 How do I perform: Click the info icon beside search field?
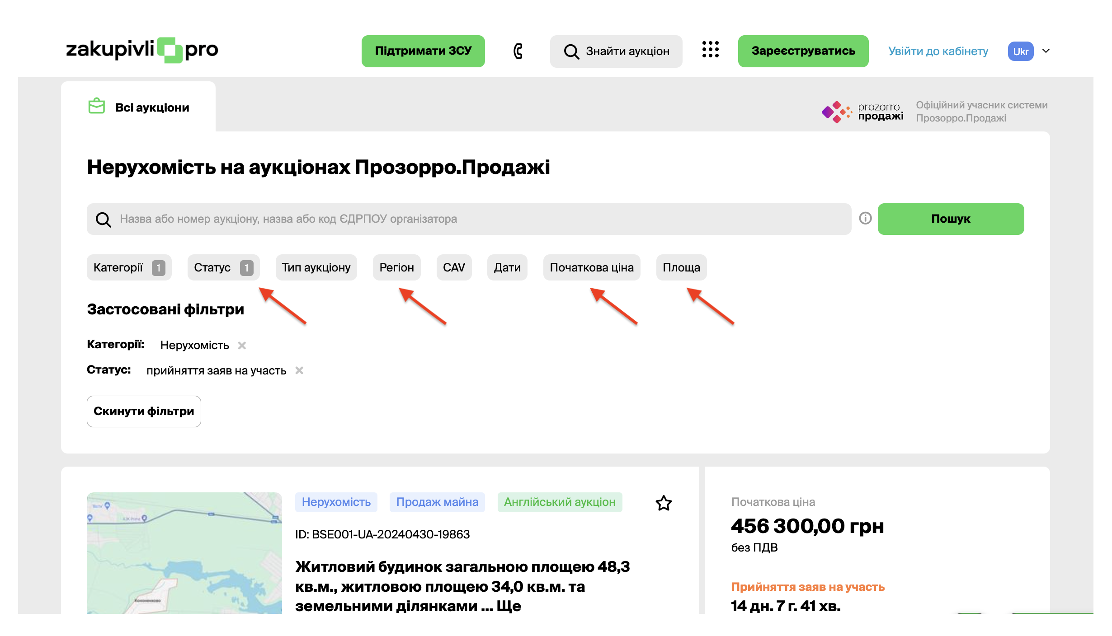click(x=865, y=219)
